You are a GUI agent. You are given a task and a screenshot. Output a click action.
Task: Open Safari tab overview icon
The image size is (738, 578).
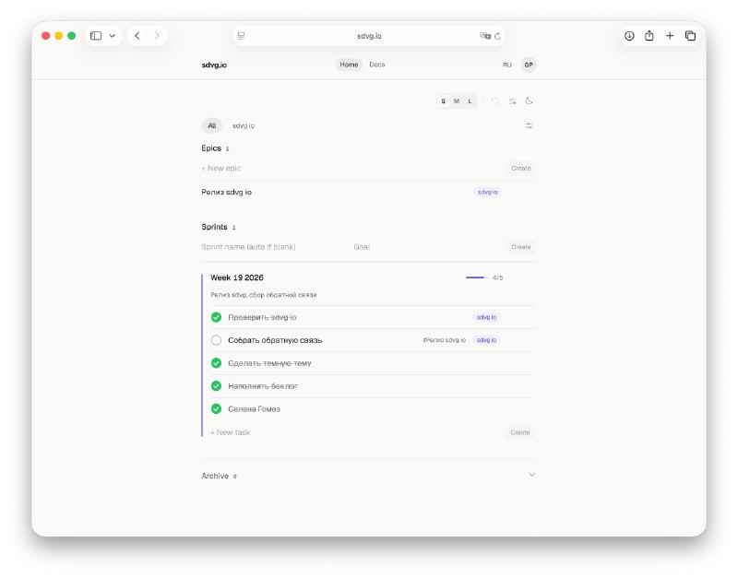coord(690,36)
